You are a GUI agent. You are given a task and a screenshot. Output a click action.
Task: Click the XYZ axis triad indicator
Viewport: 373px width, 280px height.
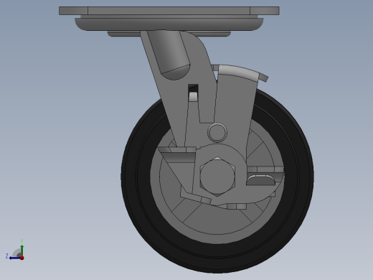(15, 250)
